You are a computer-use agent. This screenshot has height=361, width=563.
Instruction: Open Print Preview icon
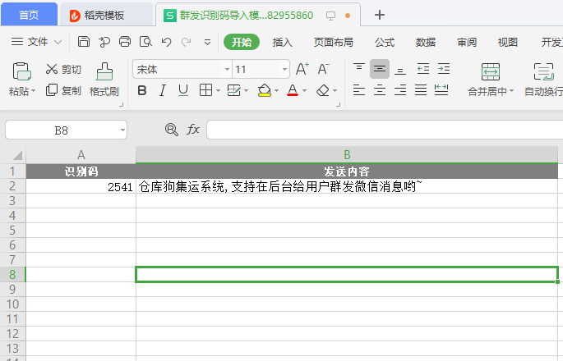[145, 42]
